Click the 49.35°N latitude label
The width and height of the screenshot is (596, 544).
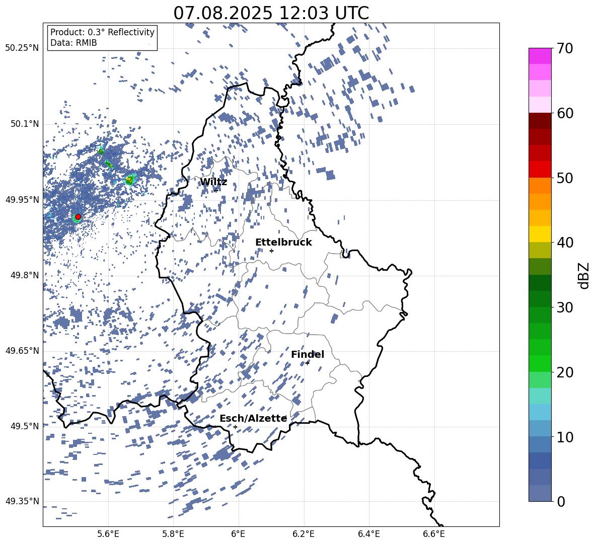pos(22,501)
